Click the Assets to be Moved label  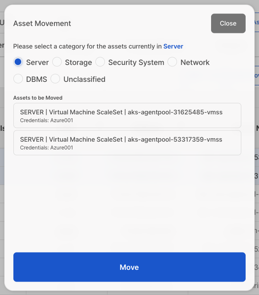click(x=38, y=98)
